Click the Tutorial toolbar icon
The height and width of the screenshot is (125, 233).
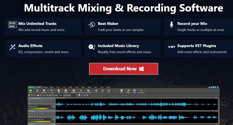(134, 91)
